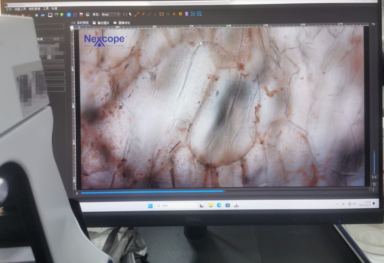Open the color wheel adjustment icon
Screen dimensions: 384x263
click(x=56, y=15)
